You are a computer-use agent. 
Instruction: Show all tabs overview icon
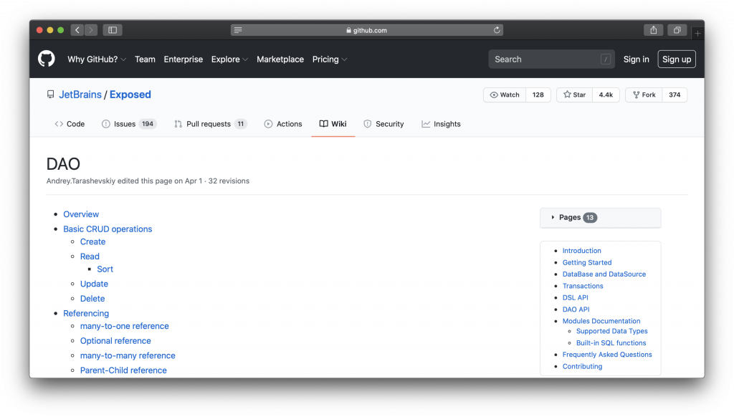coord(677,30)
